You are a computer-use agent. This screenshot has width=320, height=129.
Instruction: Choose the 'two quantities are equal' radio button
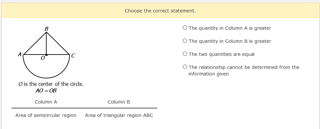click(185, 54)
